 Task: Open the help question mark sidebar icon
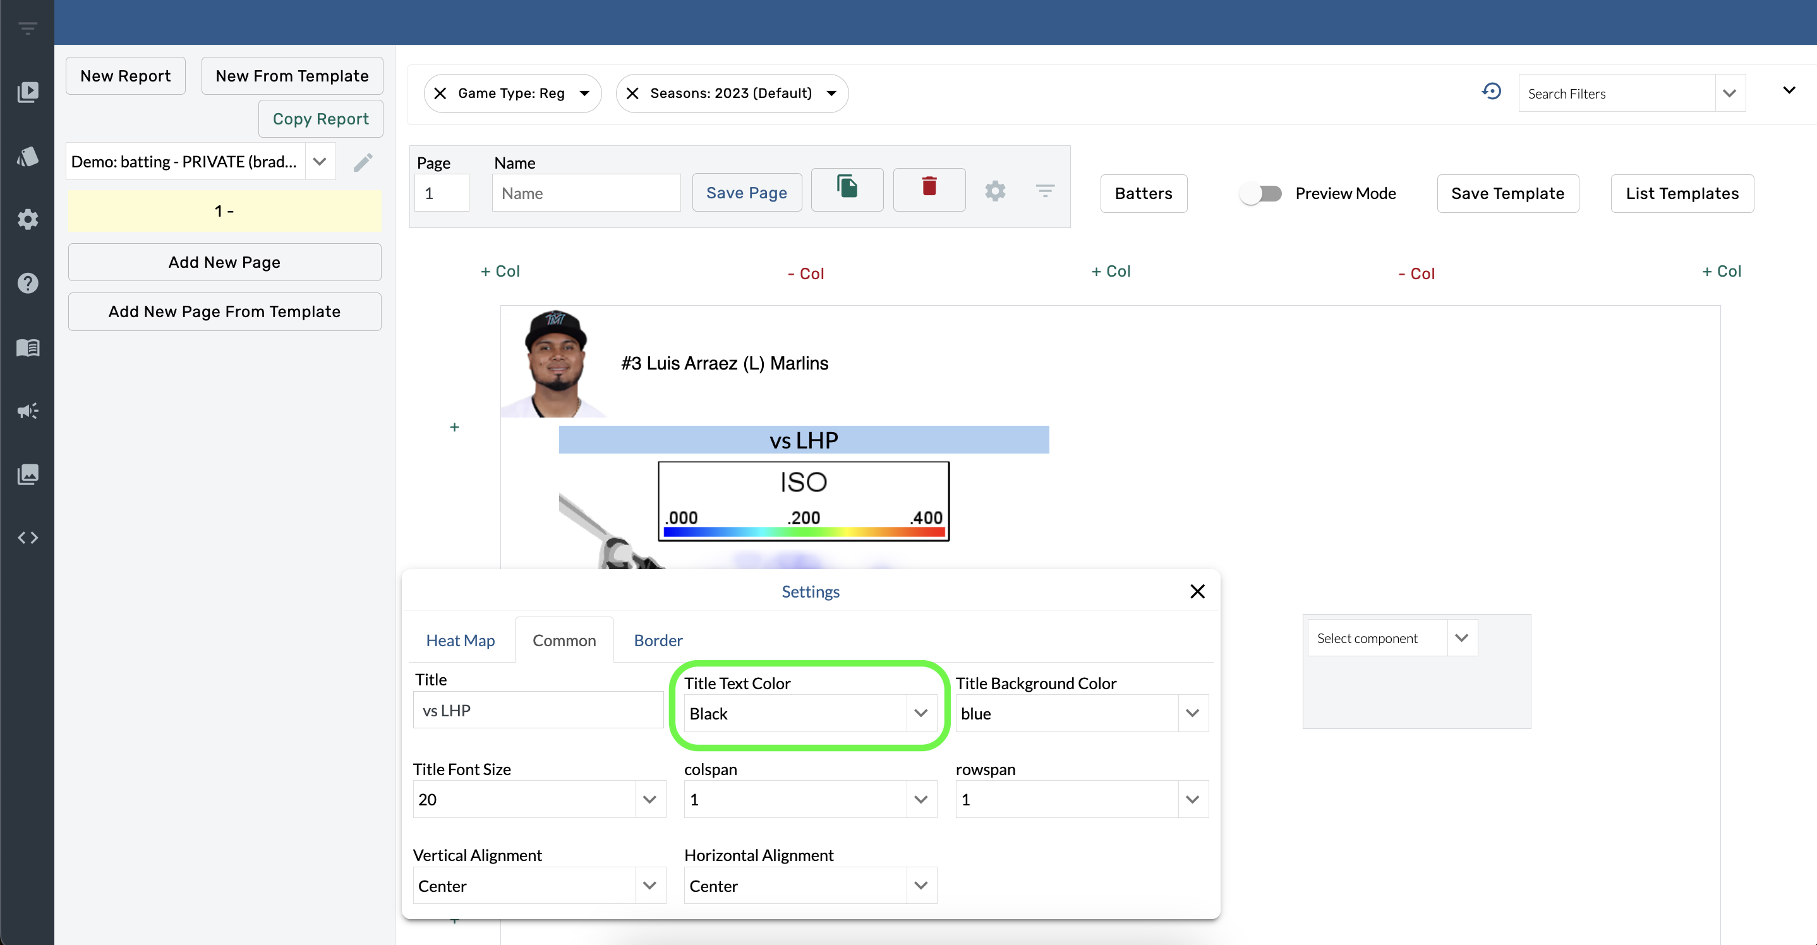tap(28, 284)
